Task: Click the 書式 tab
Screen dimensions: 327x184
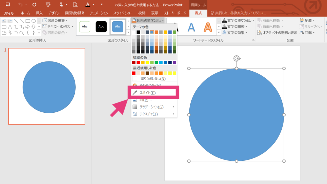Action: click(198, 13)
